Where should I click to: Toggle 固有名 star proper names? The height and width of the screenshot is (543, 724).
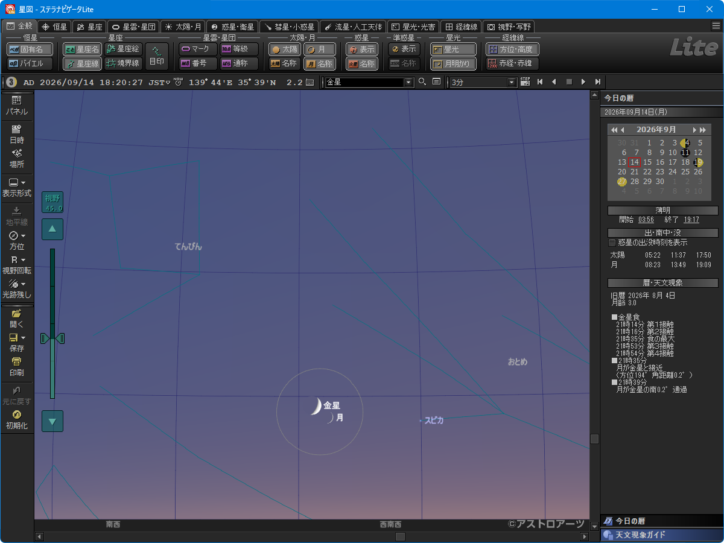point(30,49)
